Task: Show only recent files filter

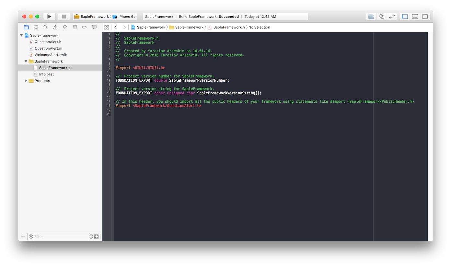Action: click(91, 237)
